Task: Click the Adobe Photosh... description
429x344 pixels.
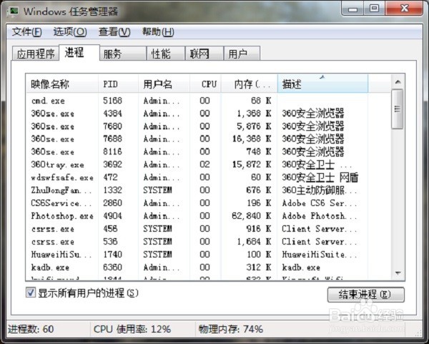Action: [320, 216]
